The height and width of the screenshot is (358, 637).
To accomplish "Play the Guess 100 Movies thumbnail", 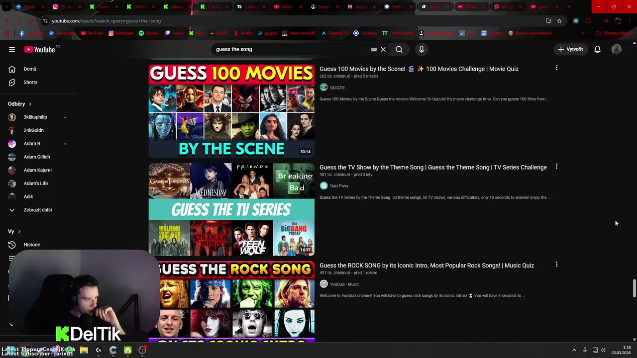I will 231,111.
